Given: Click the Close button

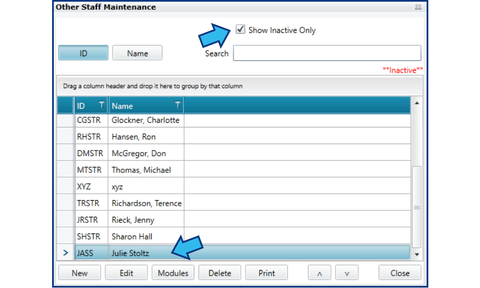Looking at the screenshot, I should click(400, 273).
